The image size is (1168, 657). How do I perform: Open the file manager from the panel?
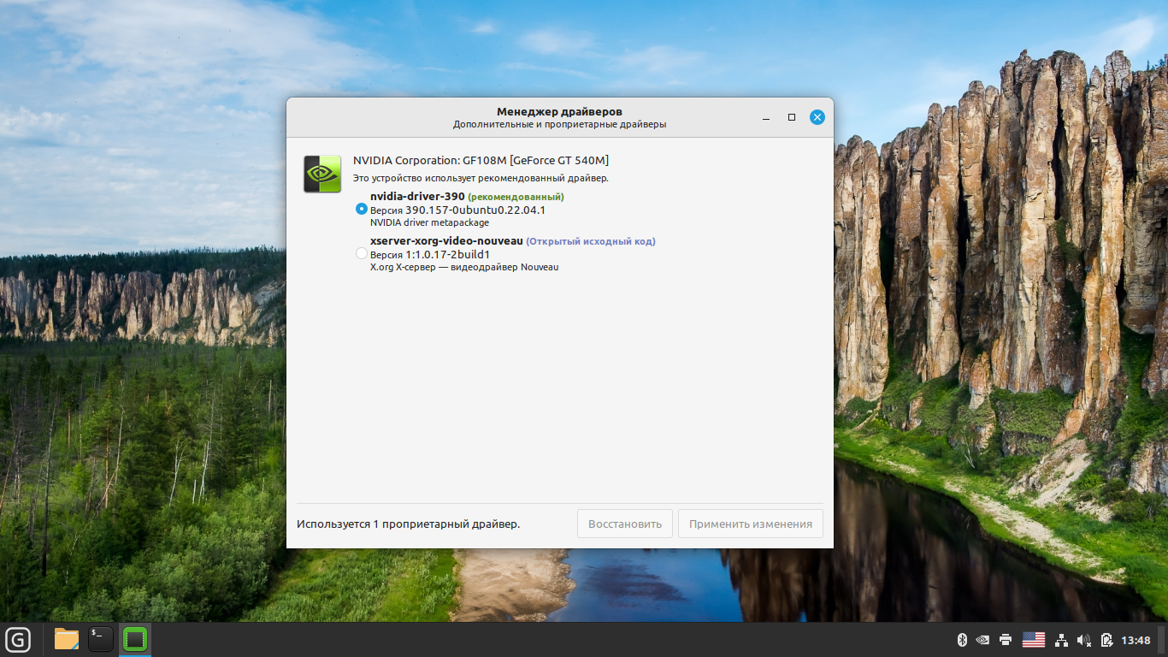click(67, 639)
